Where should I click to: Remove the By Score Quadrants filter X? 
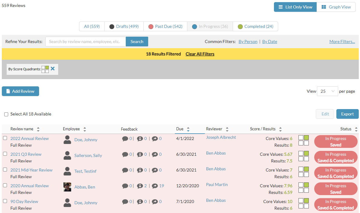tap(53, 69)
